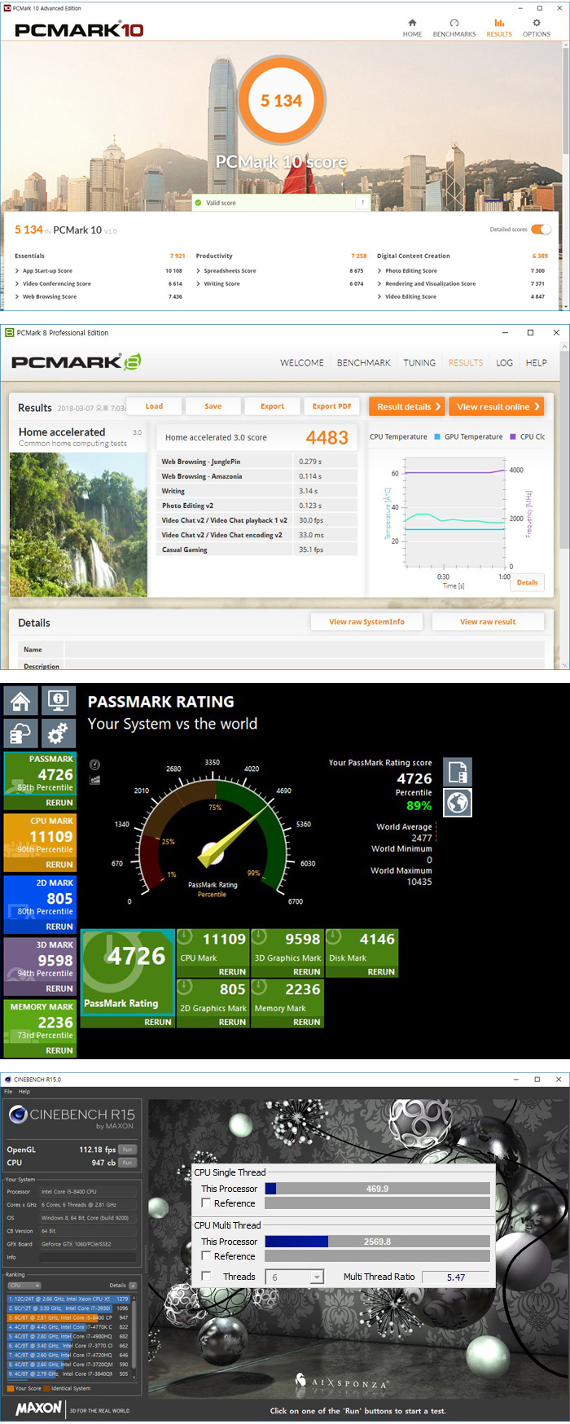The height and width of the screenshot is (1424, 570).
Task: Click the valid score help question mark
Action: (x=362, y=203)
